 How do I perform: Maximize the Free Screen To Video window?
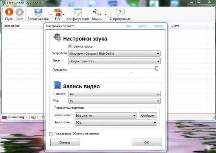coord(199,2)
